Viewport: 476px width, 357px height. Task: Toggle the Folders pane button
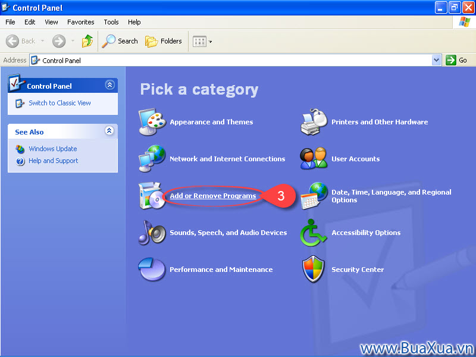163,41
